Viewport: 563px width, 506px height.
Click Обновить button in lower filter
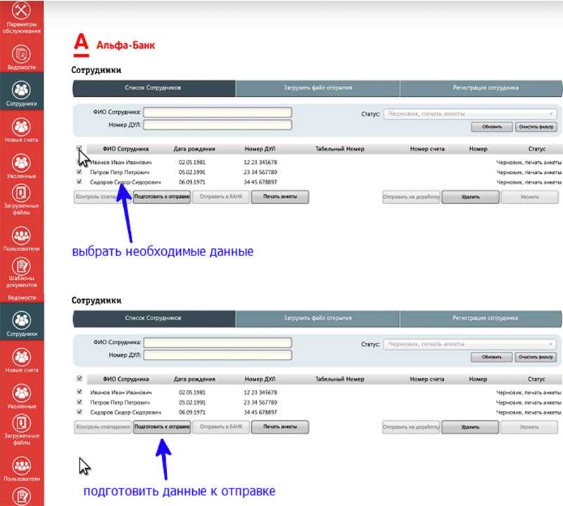click(x=491, y=357)
